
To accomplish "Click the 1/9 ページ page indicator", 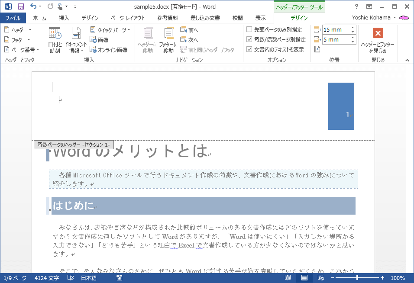I will (x=15, y=278).
